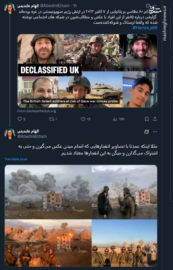Open the three-dot more menu on second tweet
Screen dimensions: 173x270
[155, 132]
